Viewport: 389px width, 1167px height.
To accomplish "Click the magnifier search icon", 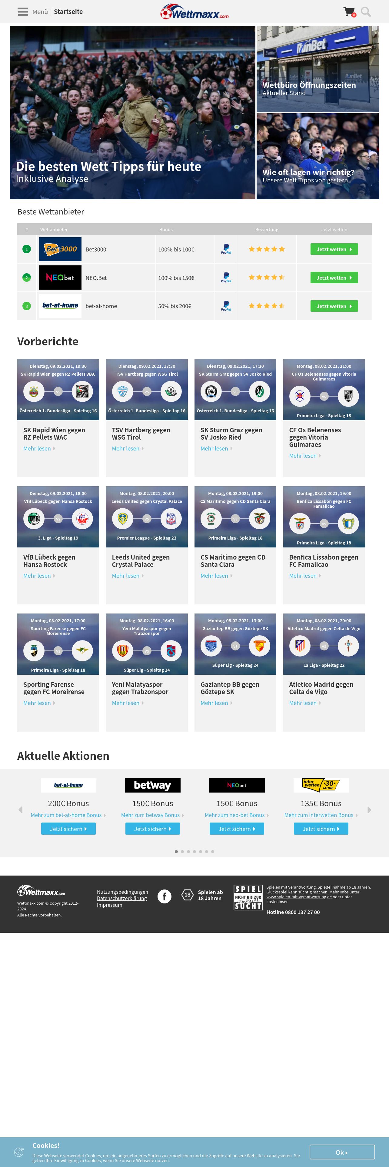I will [366, 12].
